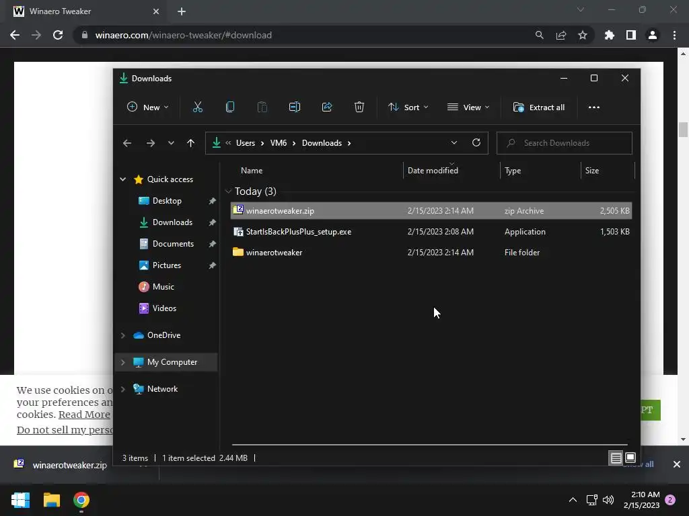Viewport: 689px width, 516px height.
Task: Expand the OneDrive tree node
Action: 123,335
